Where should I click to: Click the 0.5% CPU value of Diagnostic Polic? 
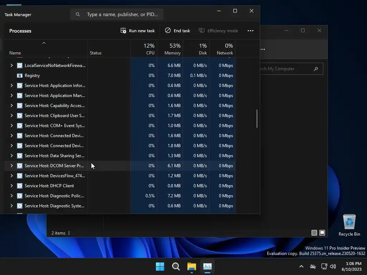click(x=150, y=196)
